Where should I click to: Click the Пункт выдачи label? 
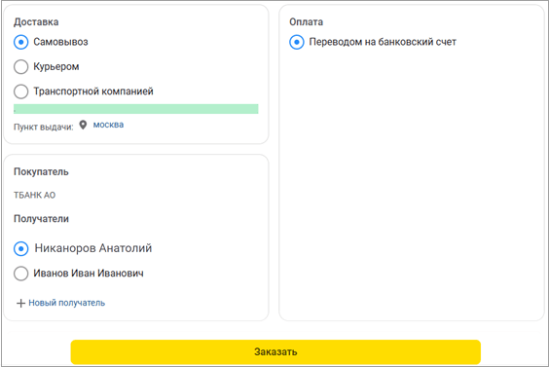(44, 127)
